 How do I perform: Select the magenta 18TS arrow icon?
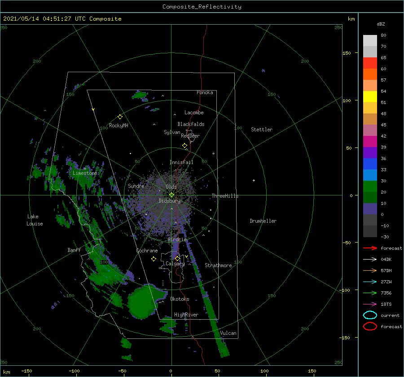[370, 304]
